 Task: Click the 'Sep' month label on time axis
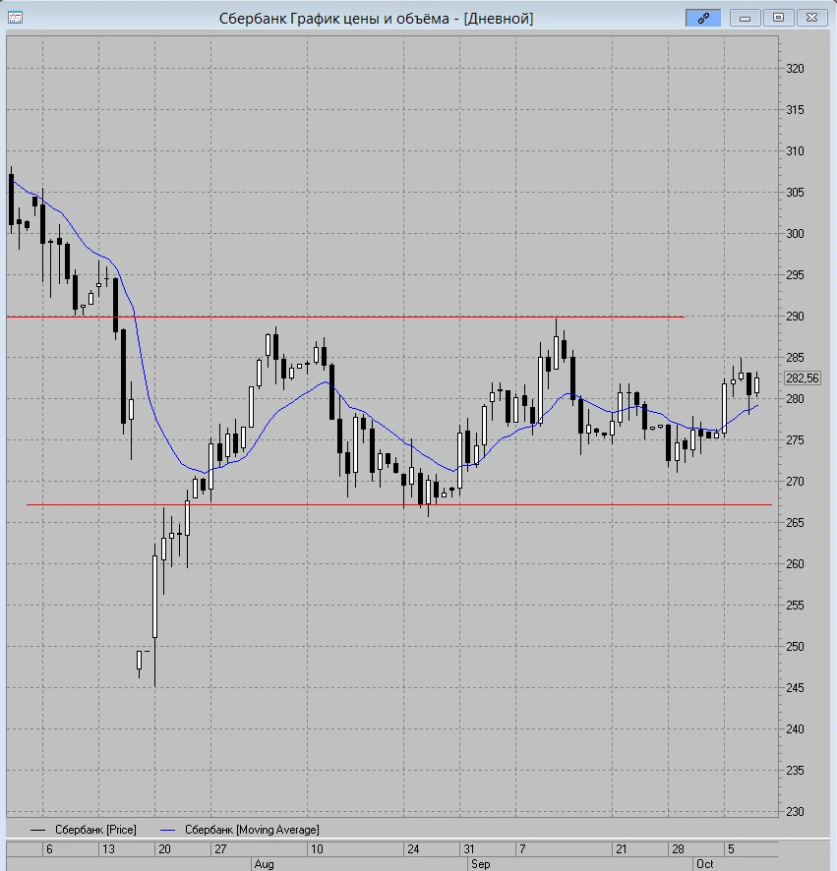point(481,864)
